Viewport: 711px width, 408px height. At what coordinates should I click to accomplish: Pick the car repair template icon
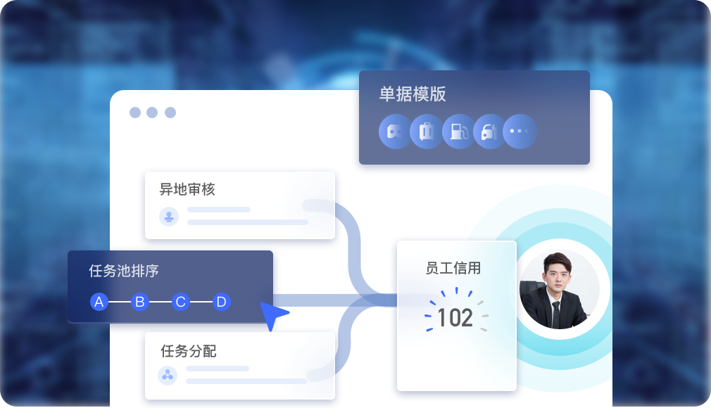tap(489, 132)
